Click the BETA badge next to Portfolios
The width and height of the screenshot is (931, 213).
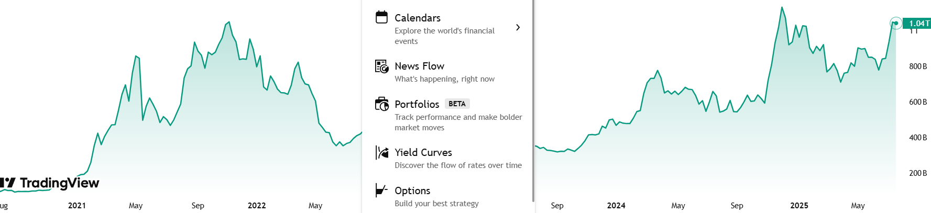click(x=457, y=104)
